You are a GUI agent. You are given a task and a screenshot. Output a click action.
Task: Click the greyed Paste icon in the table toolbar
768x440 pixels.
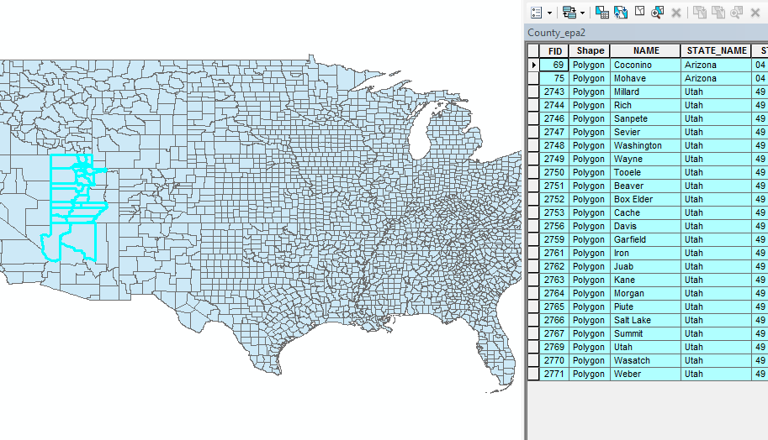tap(718, 13)
